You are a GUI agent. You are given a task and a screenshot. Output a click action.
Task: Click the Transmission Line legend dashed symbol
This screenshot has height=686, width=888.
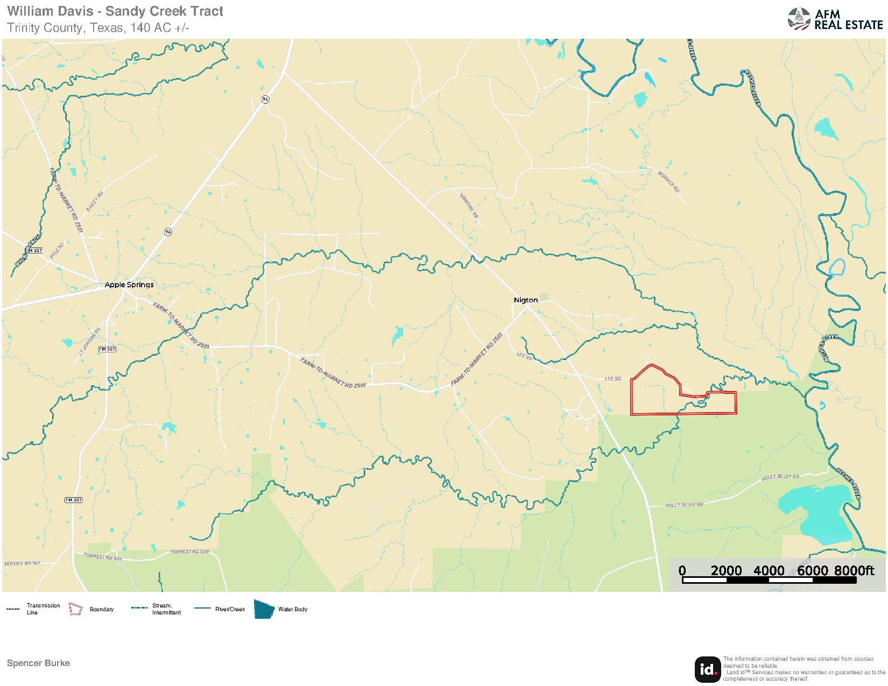[13, 609]
